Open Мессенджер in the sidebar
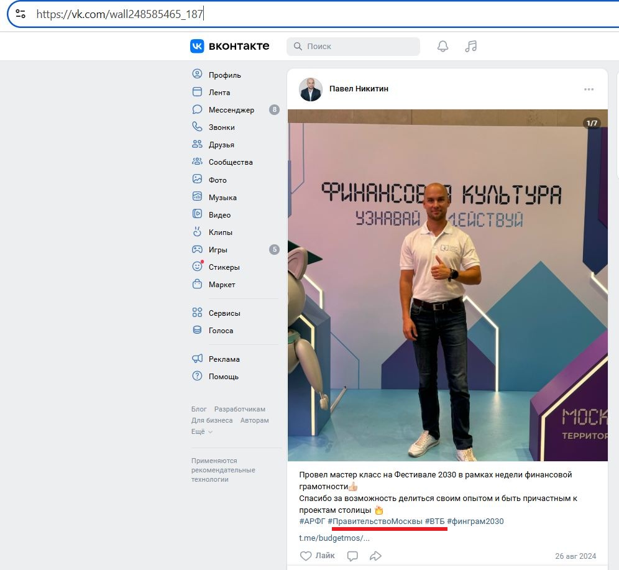 pyautogui.click(x=231, y=110)
